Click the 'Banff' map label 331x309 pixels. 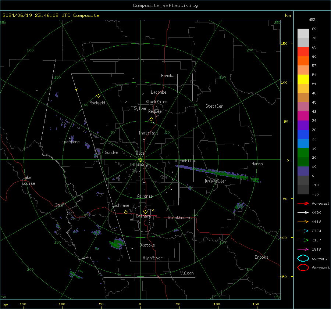pyautogui.click(x=61, y=205)
